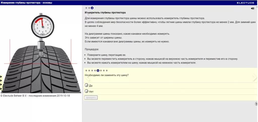
Task: Click the 'Процедура:' label
Action: [92, 49]
